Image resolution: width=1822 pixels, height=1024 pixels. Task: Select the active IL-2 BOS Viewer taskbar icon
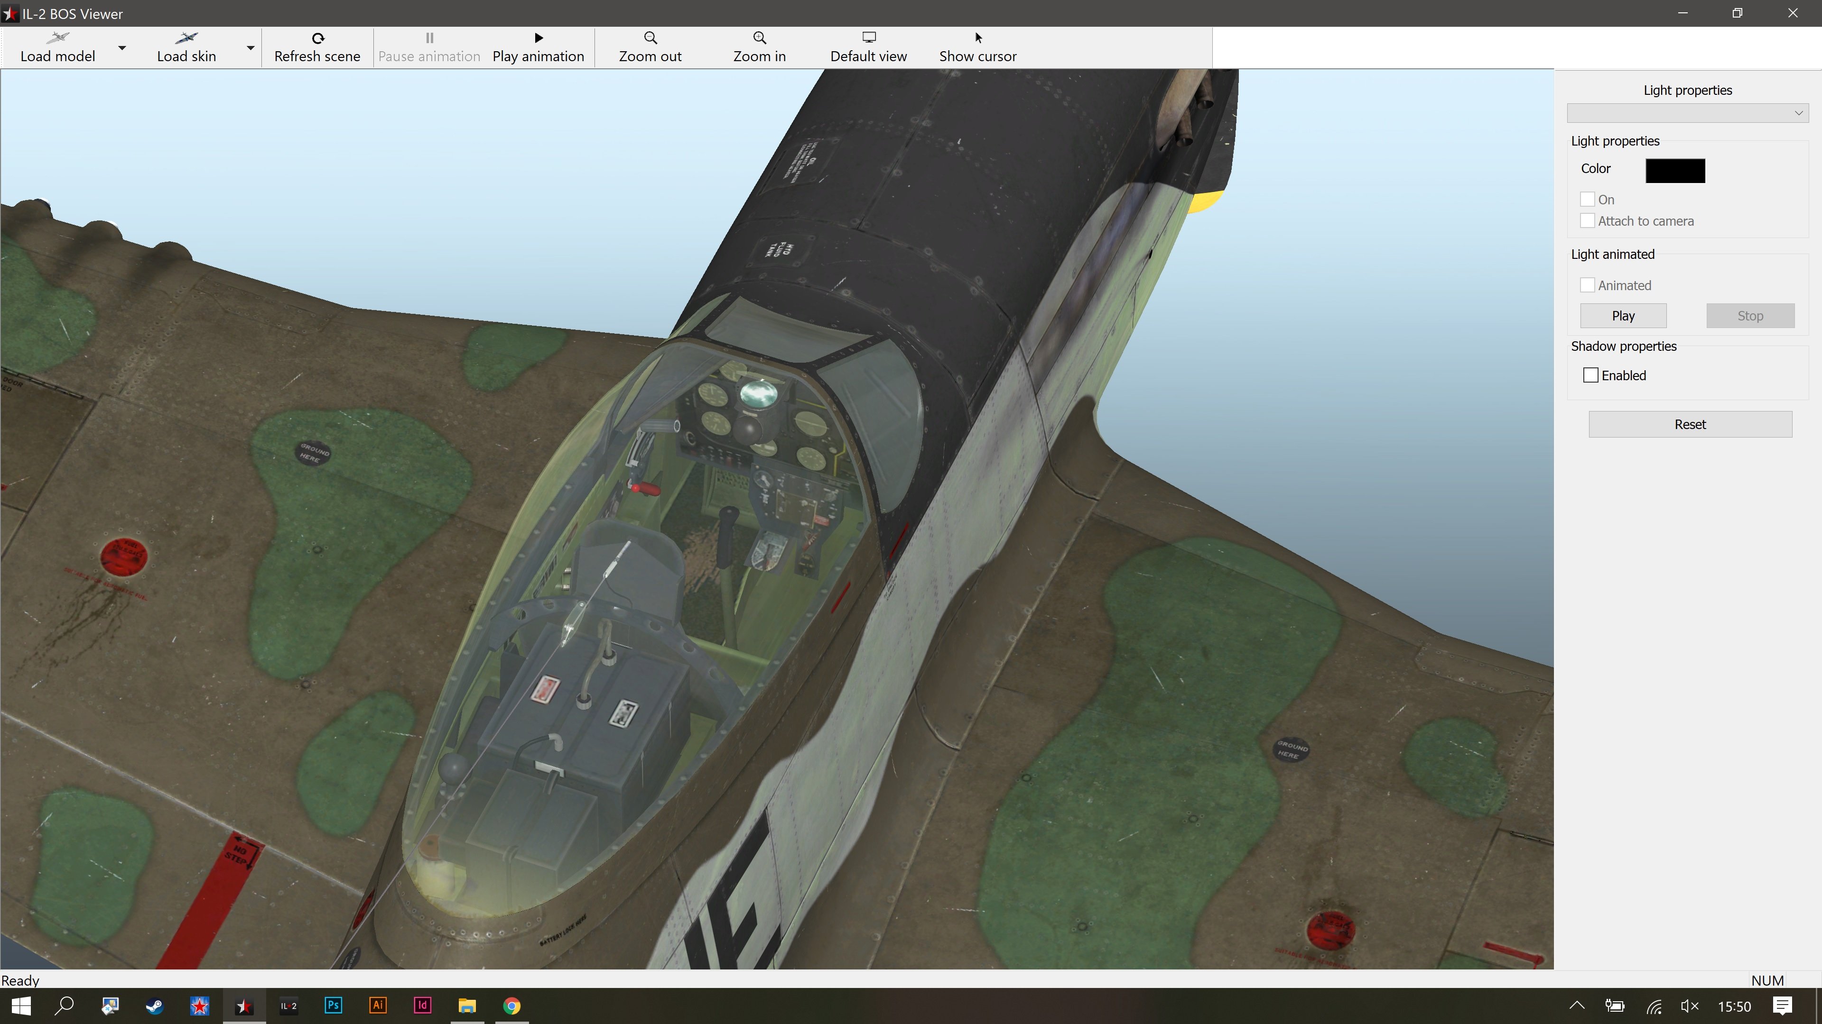(244, 1006)
